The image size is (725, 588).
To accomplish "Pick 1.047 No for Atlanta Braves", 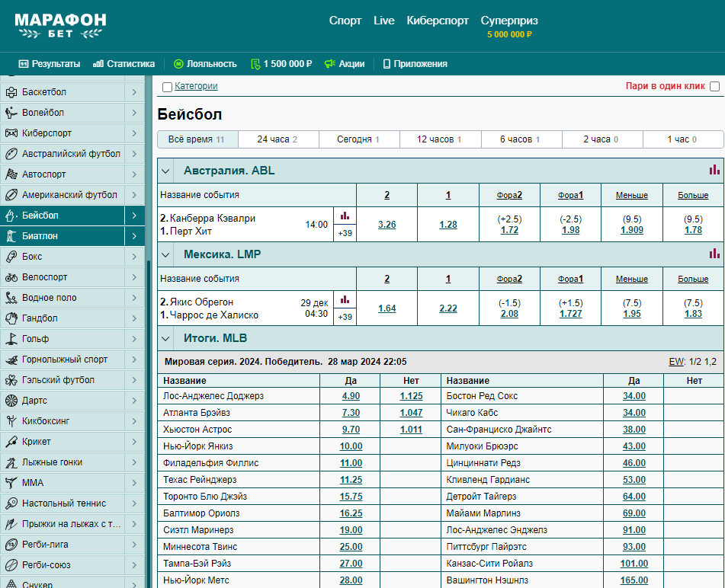I will (x=411, y=413).
